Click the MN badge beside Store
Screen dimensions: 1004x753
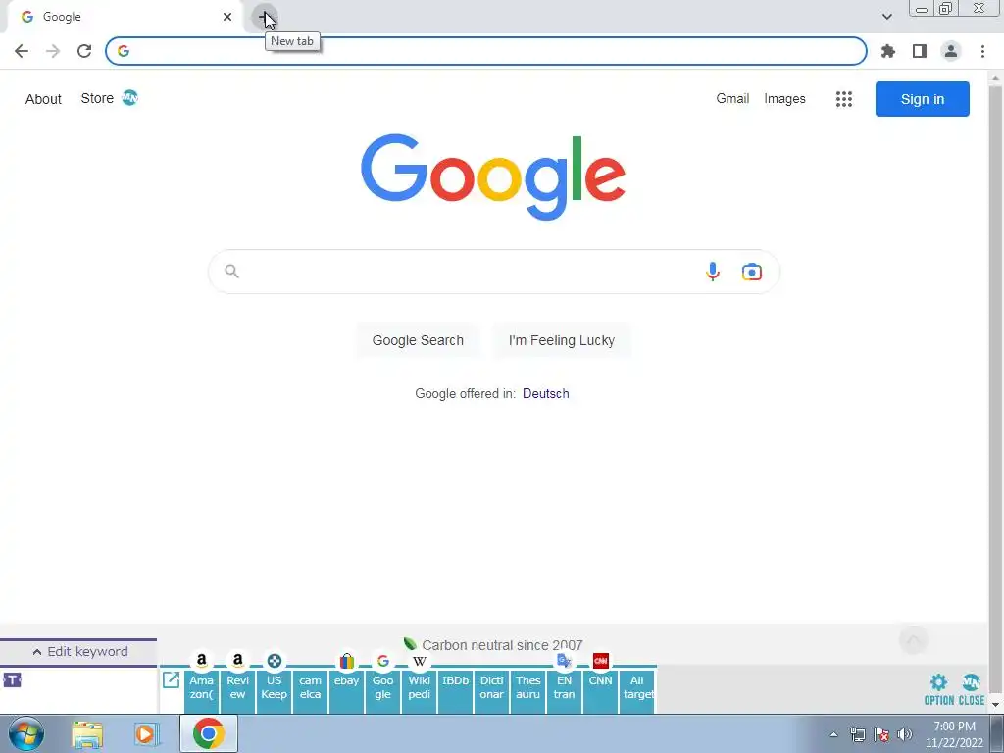[130, 98]
